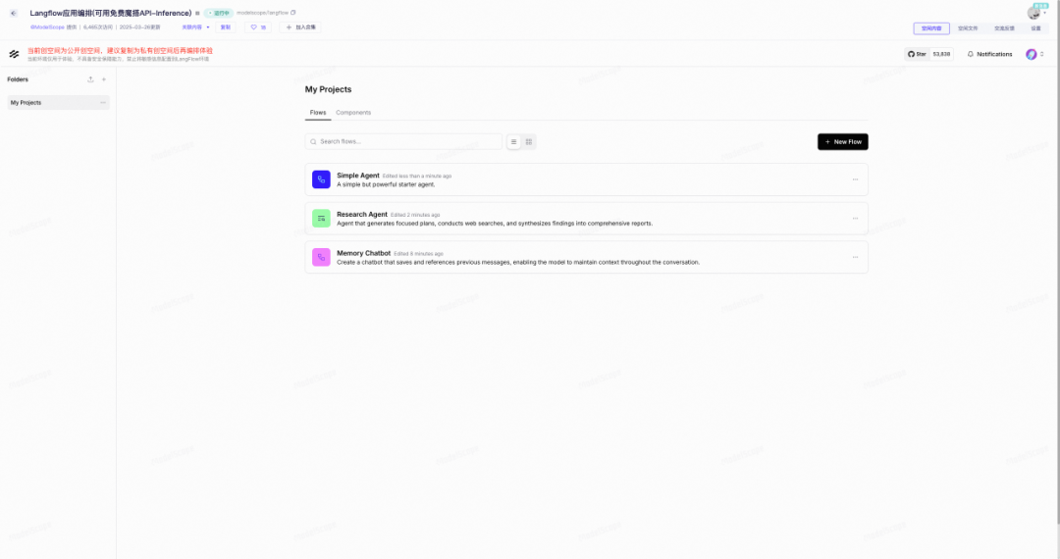The height and width of the screenshot is (559, 1060).
Task: Click the 加入合集 add-to-collection button
Action: pyautogui.click(x=301, y=27)
